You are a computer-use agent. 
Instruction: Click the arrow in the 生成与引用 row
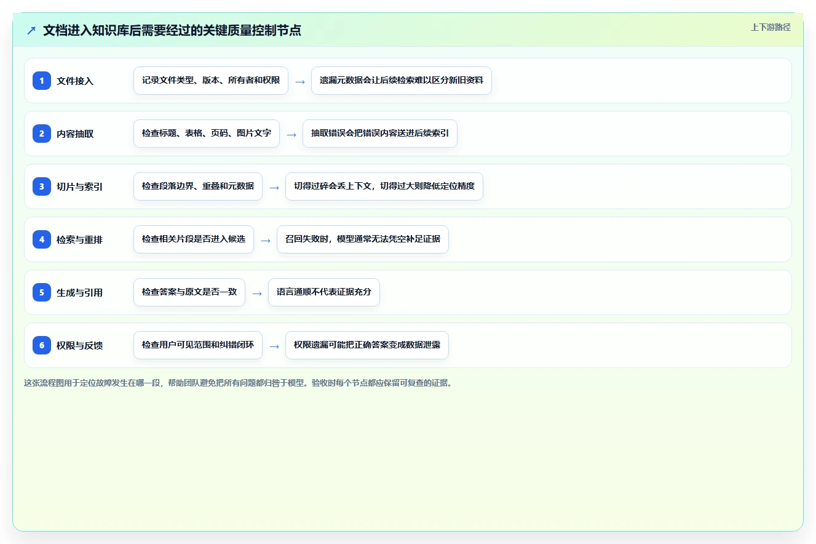point(257,293)
